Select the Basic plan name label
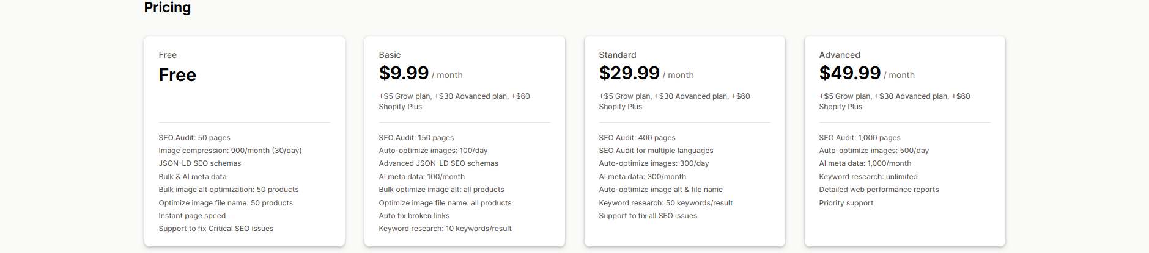The height and width of the screenshot is (253, 1149). coord(390,55)
